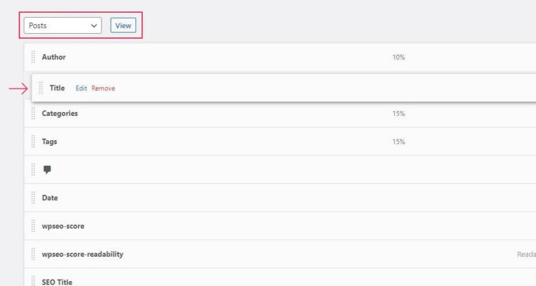Click the SEO Title row drag handle
The image size is (536, 286).
click(x=33, y=281)
